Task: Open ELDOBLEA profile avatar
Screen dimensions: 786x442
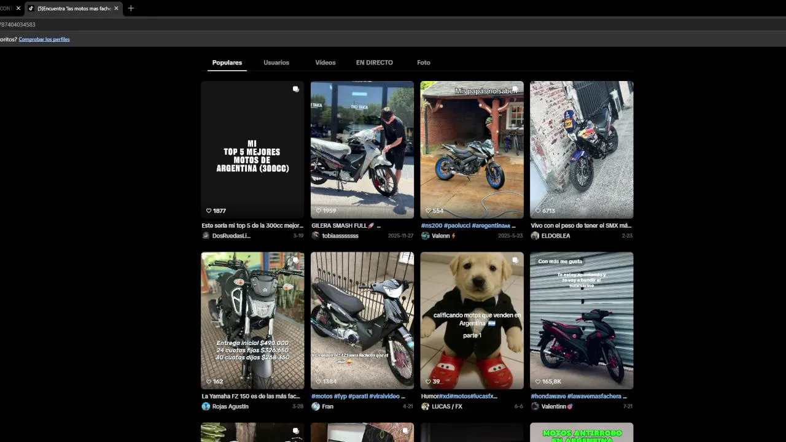Action: pos(535,236)
